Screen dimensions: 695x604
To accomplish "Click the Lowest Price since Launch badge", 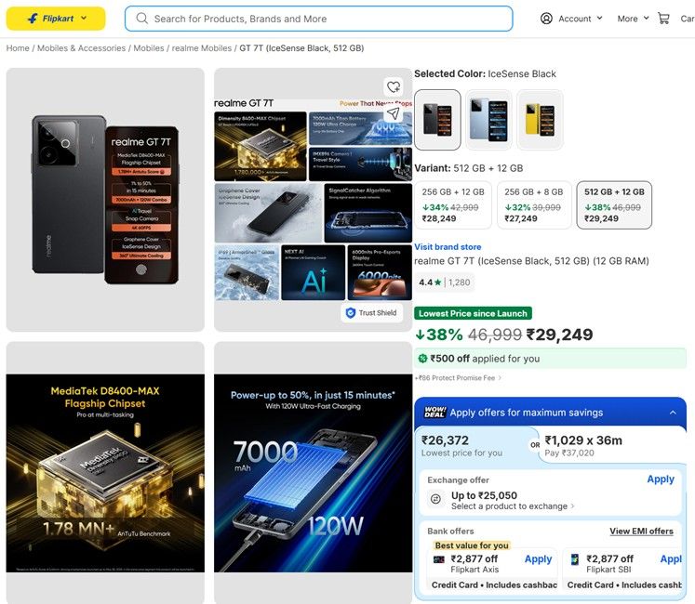I will [x=473, y=313].
